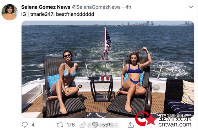The width and height of the screenshot is (198, 130).
Task: Select the tweet text mentioning tmarie247
Action: pos(58,14)
